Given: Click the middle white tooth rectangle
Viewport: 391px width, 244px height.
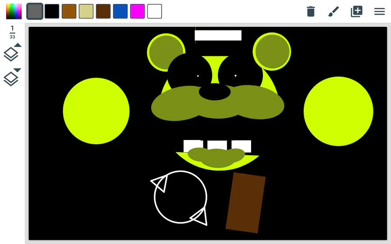Looking at the screenshot, I should (x=217, y=144).
